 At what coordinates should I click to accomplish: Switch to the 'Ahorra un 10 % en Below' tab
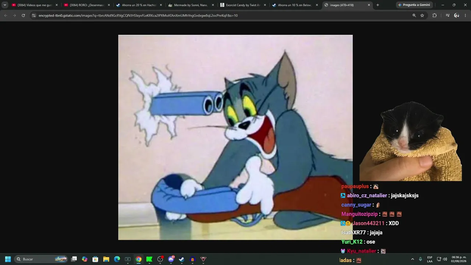(x=295, y=5)
